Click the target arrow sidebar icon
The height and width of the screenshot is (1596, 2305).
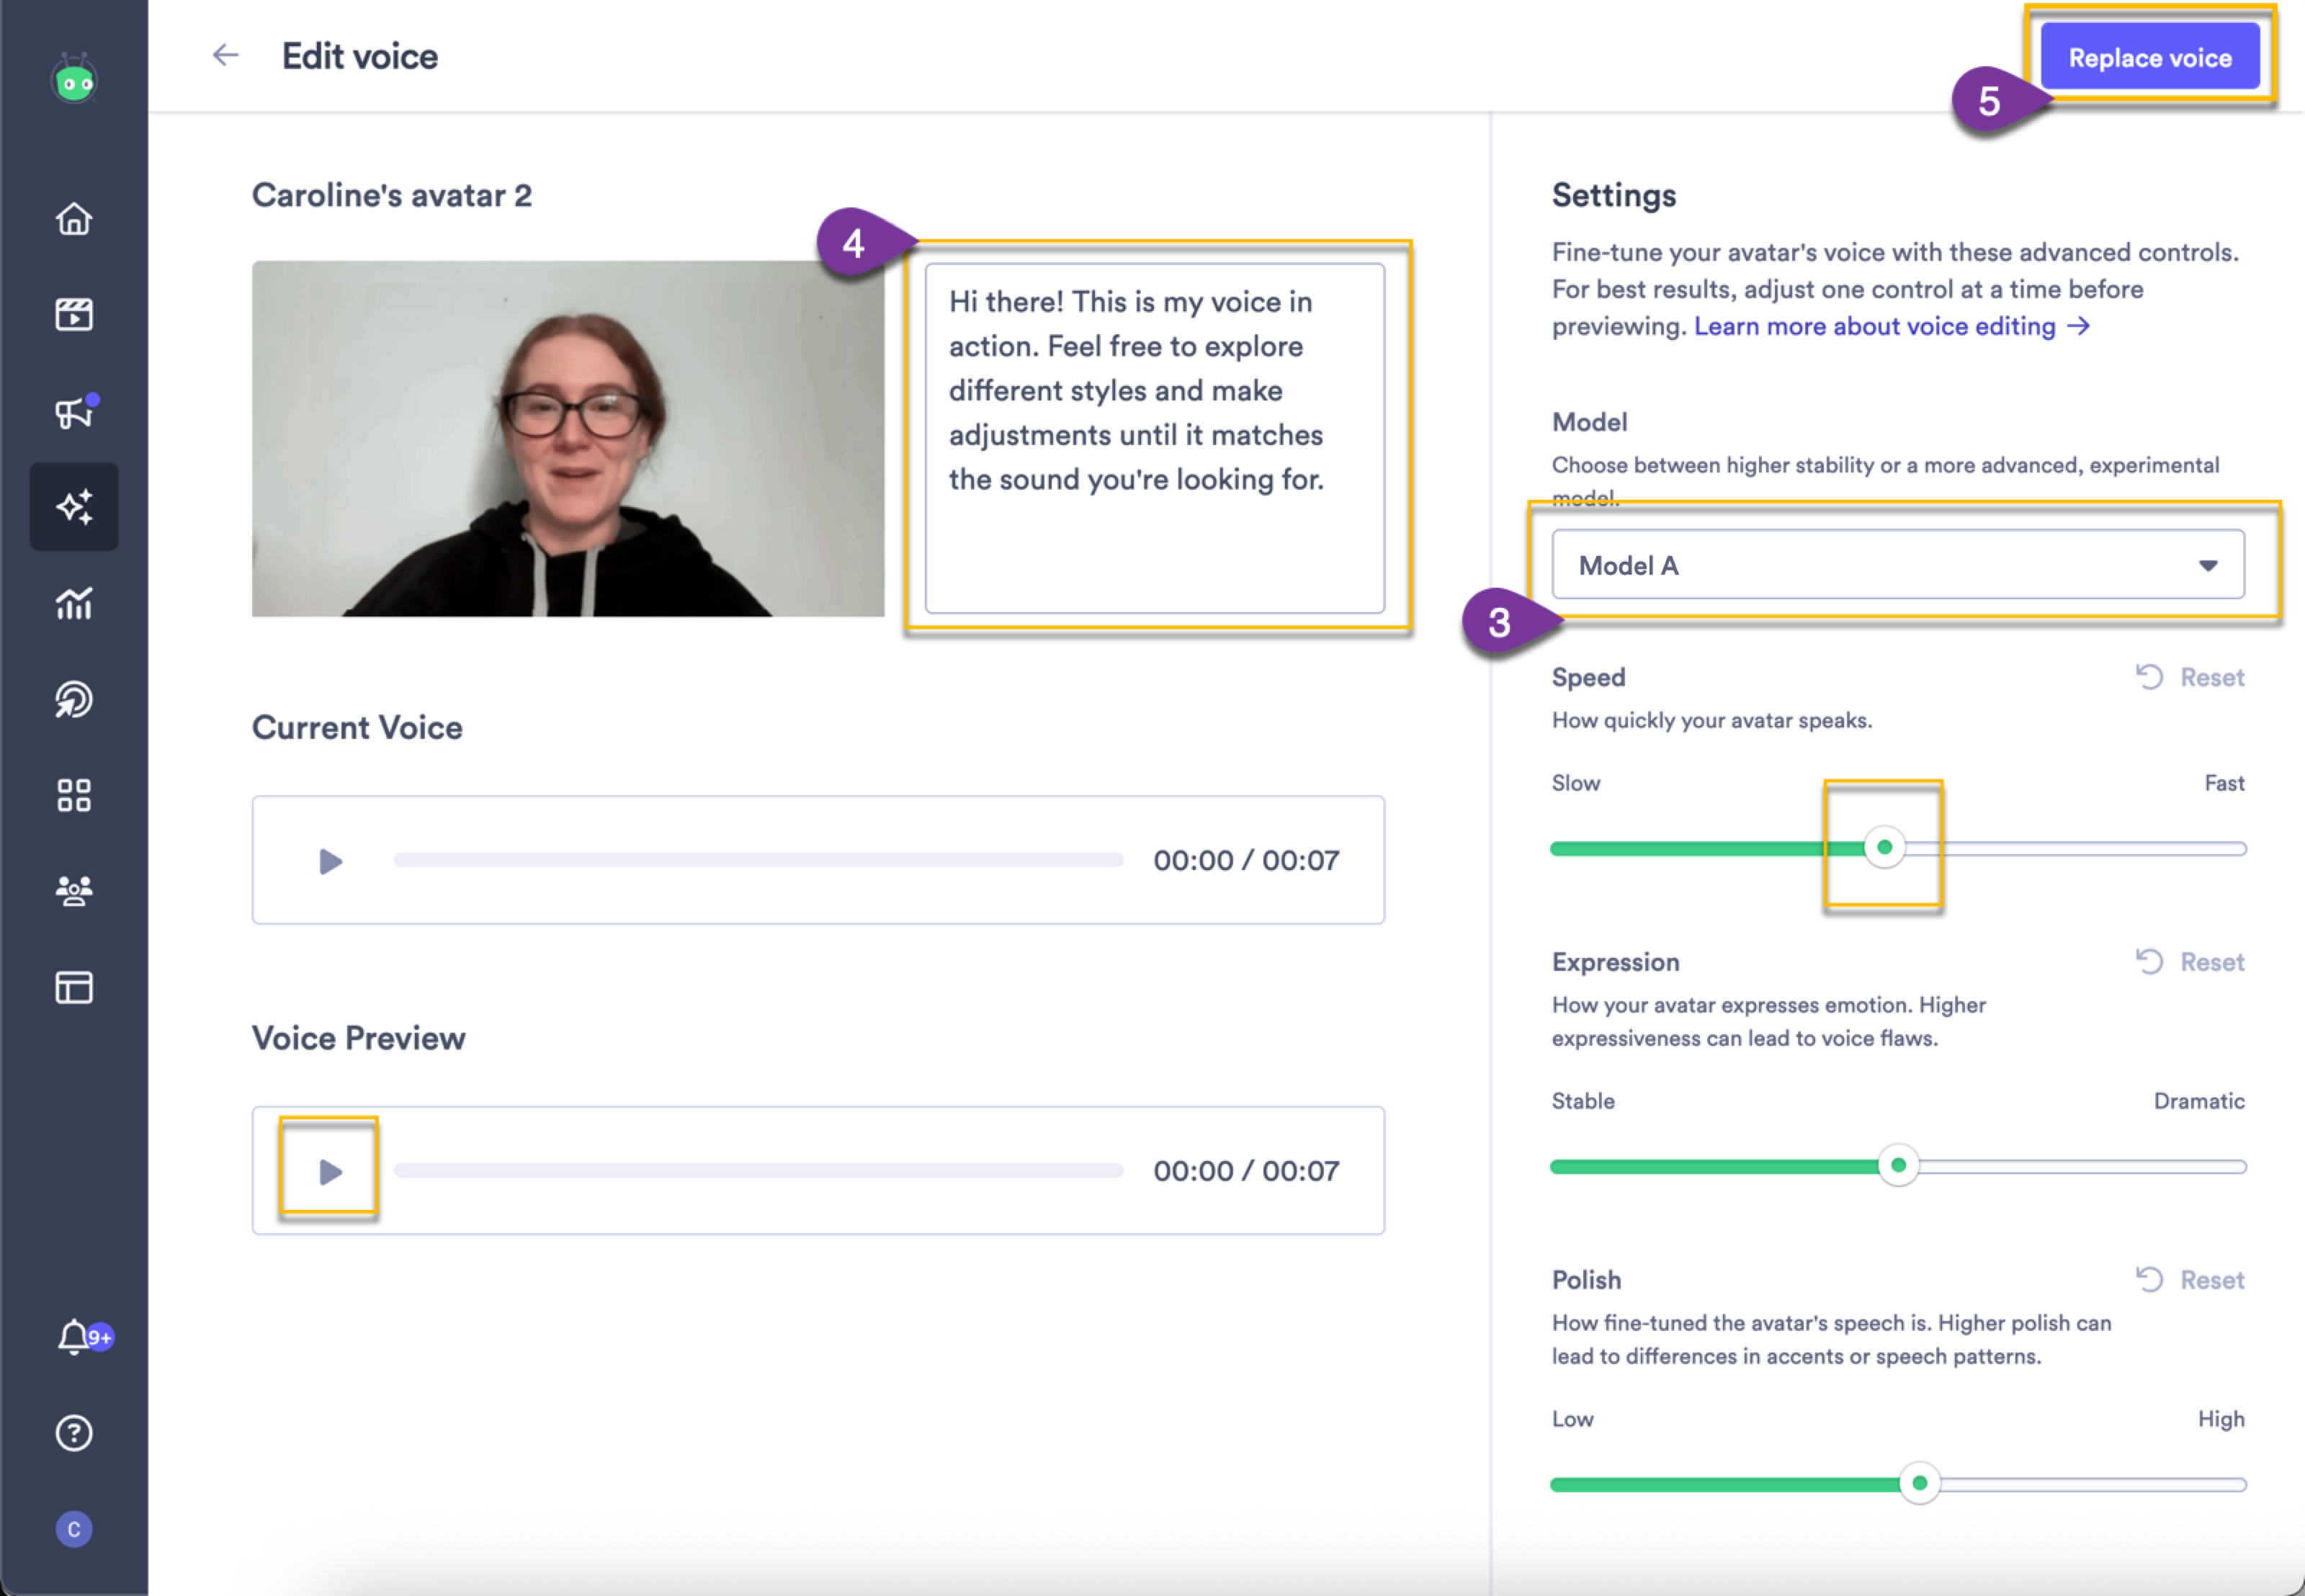click(x=74, y=699)
